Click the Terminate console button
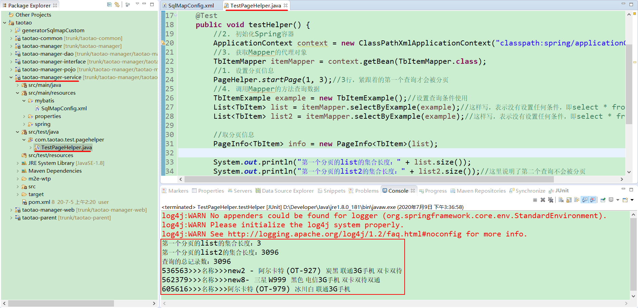Image resolution: width=638 pixels, height=308 pixels. tap(535, 200)
